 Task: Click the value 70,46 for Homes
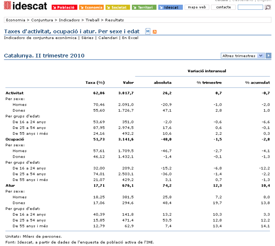99,104
